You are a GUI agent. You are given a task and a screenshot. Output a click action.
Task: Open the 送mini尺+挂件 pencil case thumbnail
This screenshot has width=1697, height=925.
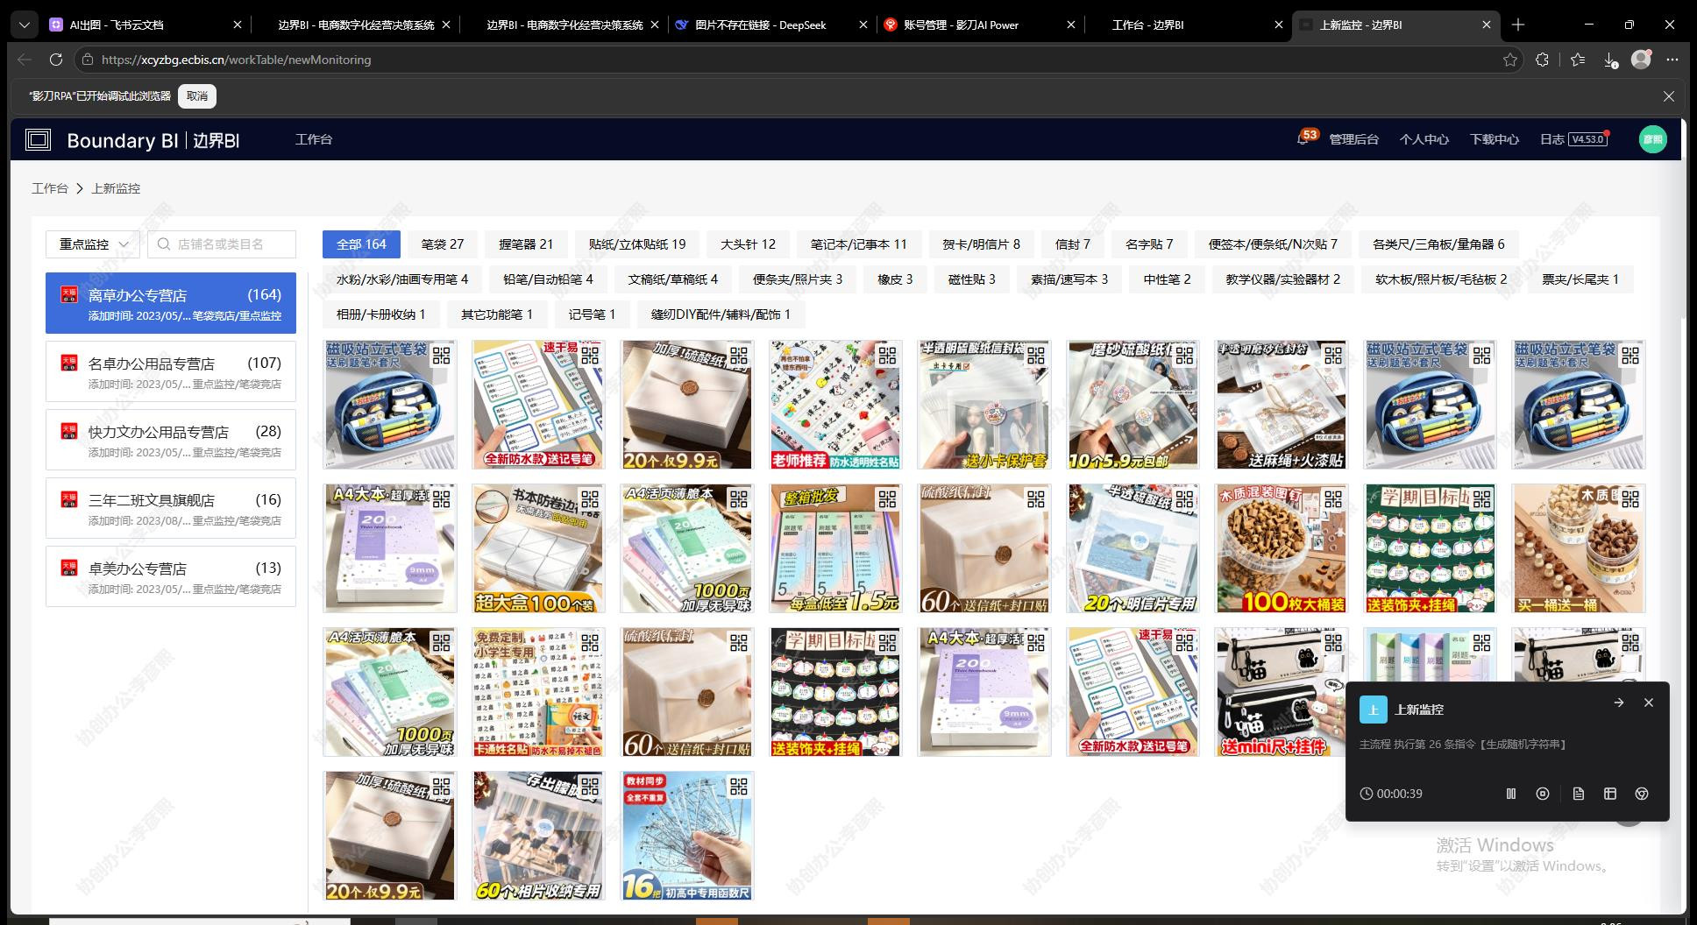[1281, 692]
